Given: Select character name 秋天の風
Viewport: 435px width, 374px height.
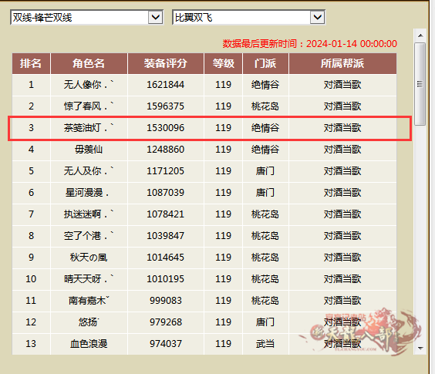Looking at the screenshot, I should [x=89, y=258].
